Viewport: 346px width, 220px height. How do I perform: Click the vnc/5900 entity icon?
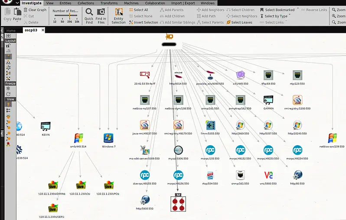[268, 175]
